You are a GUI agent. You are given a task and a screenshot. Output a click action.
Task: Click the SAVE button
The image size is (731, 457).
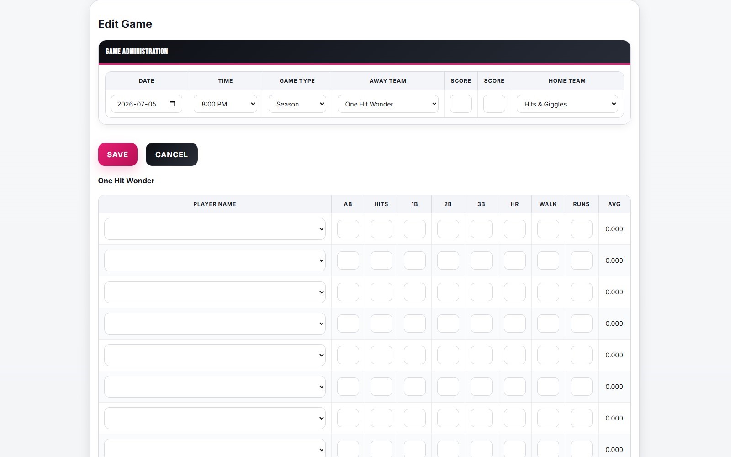point(118,154)
